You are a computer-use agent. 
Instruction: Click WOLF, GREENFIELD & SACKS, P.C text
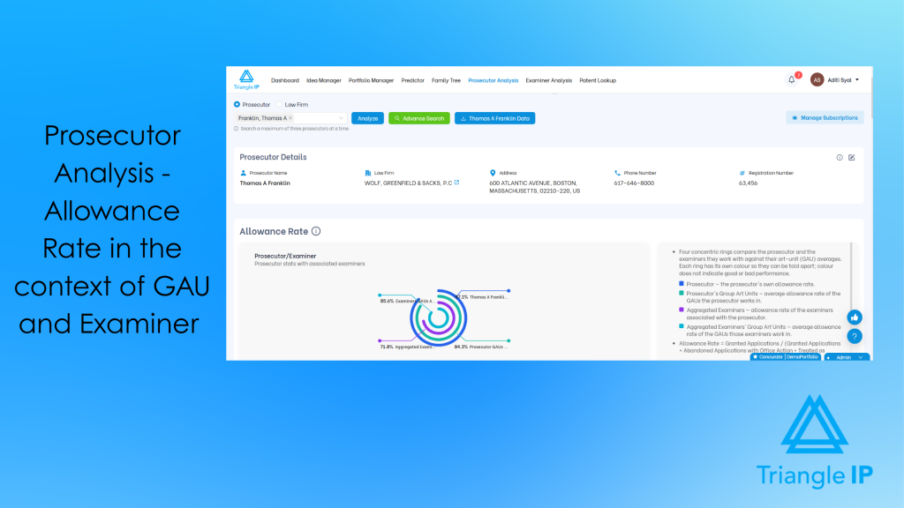[408, 183]
